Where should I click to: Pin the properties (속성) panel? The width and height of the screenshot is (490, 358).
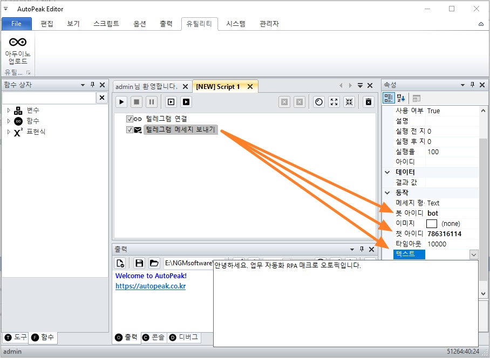tap(473, 85)
